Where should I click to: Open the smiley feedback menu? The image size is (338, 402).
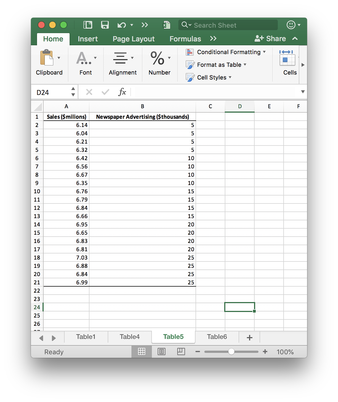293,25
